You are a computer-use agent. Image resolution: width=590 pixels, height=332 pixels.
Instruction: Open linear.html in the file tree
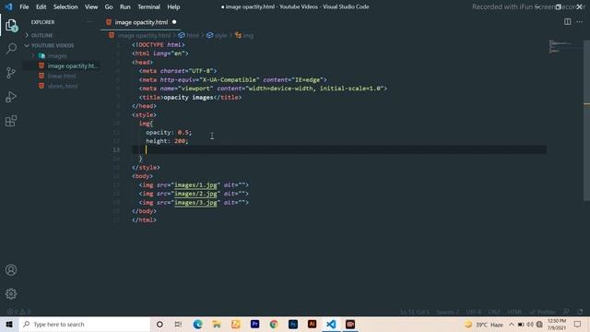point(62,76)
